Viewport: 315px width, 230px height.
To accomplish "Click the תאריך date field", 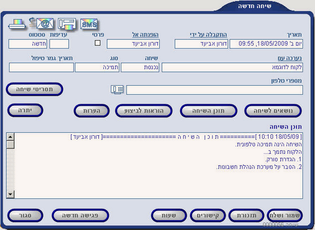I will pyautogui.click(x=266, y=44).
